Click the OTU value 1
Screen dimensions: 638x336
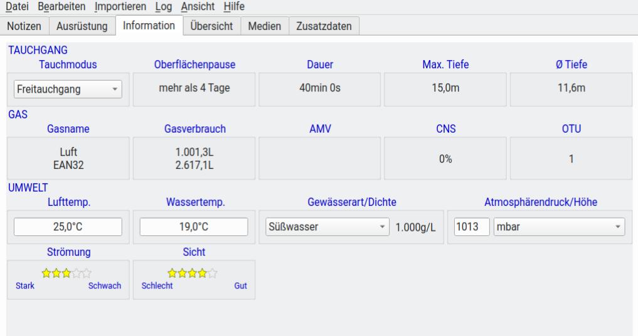[572, 159]
